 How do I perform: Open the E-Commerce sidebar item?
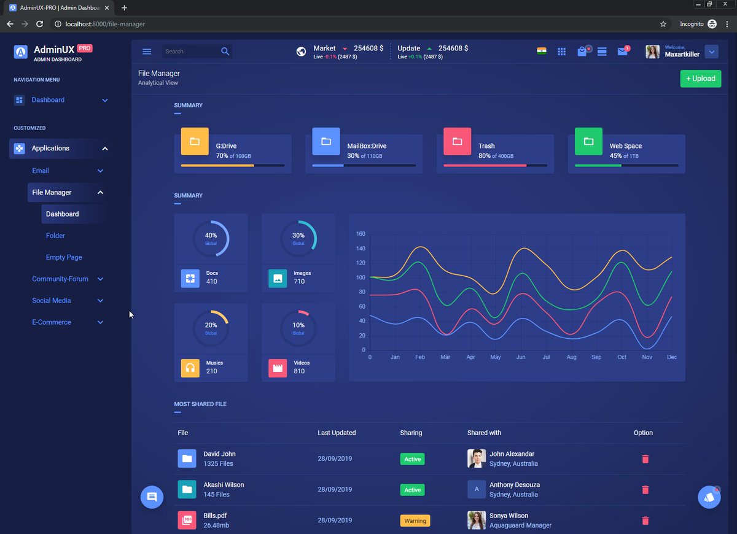coord(52,322)
